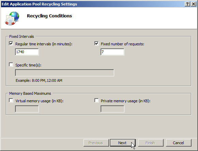This screenshot has width=198, height=151.
Task: Click the Private memory usage input box
Action: (112, 109)
